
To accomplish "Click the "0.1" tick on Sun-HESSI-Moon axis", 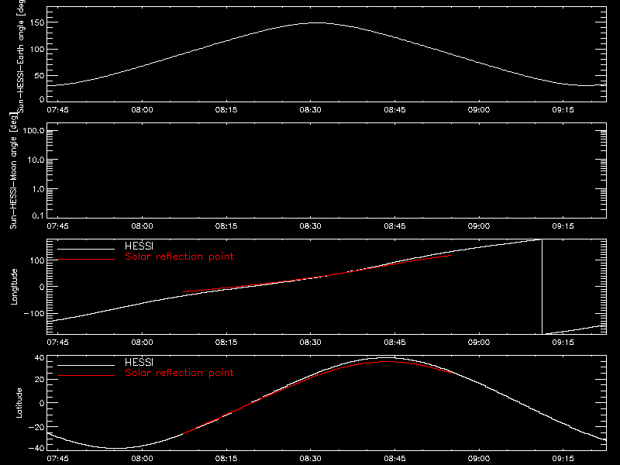I will (x=38, y=215).
